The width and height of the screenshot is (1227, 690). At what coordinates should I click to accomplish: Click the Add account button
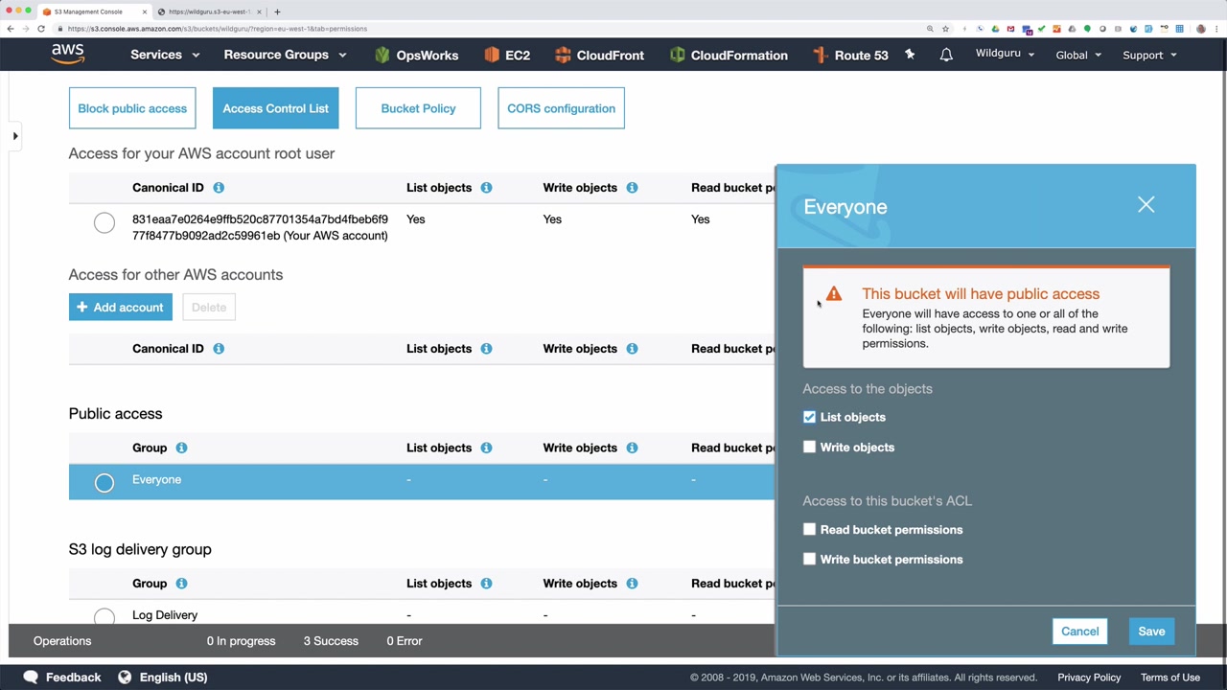pos(120,308)
